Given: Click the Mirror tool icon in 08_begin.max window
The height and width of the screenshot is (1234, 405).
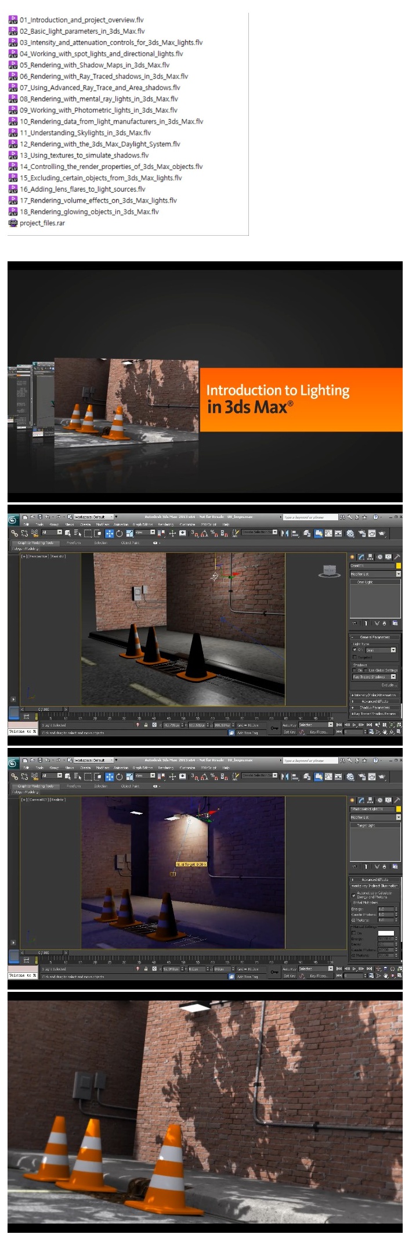Looking at the screenshot, I should pyautogui.click(x=285, y=533).
